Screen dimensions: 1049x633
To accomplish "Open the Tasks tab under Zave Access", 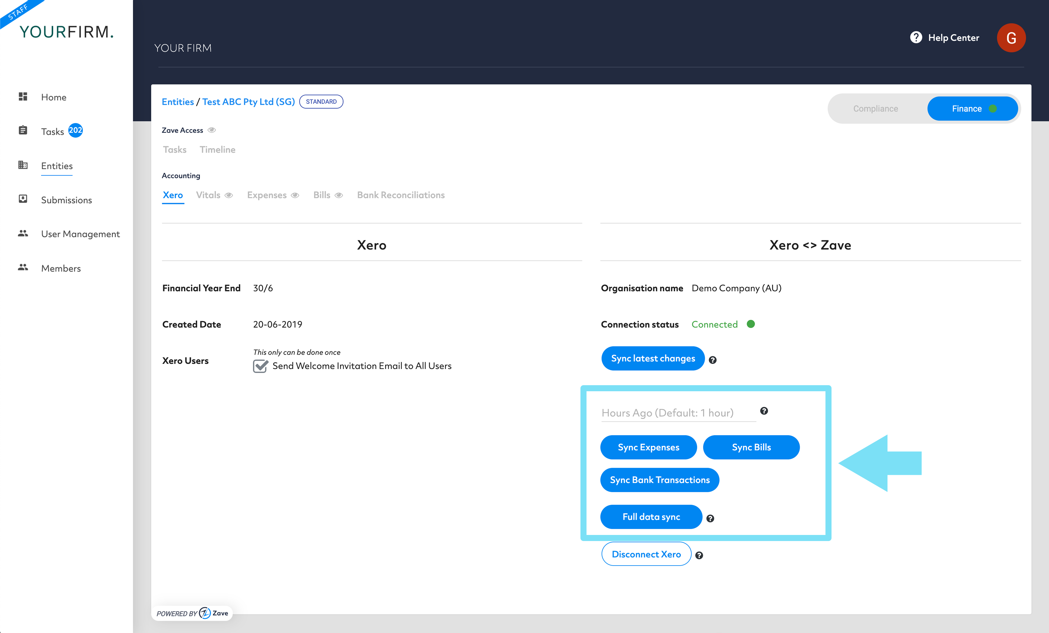I will click(175, 149).
